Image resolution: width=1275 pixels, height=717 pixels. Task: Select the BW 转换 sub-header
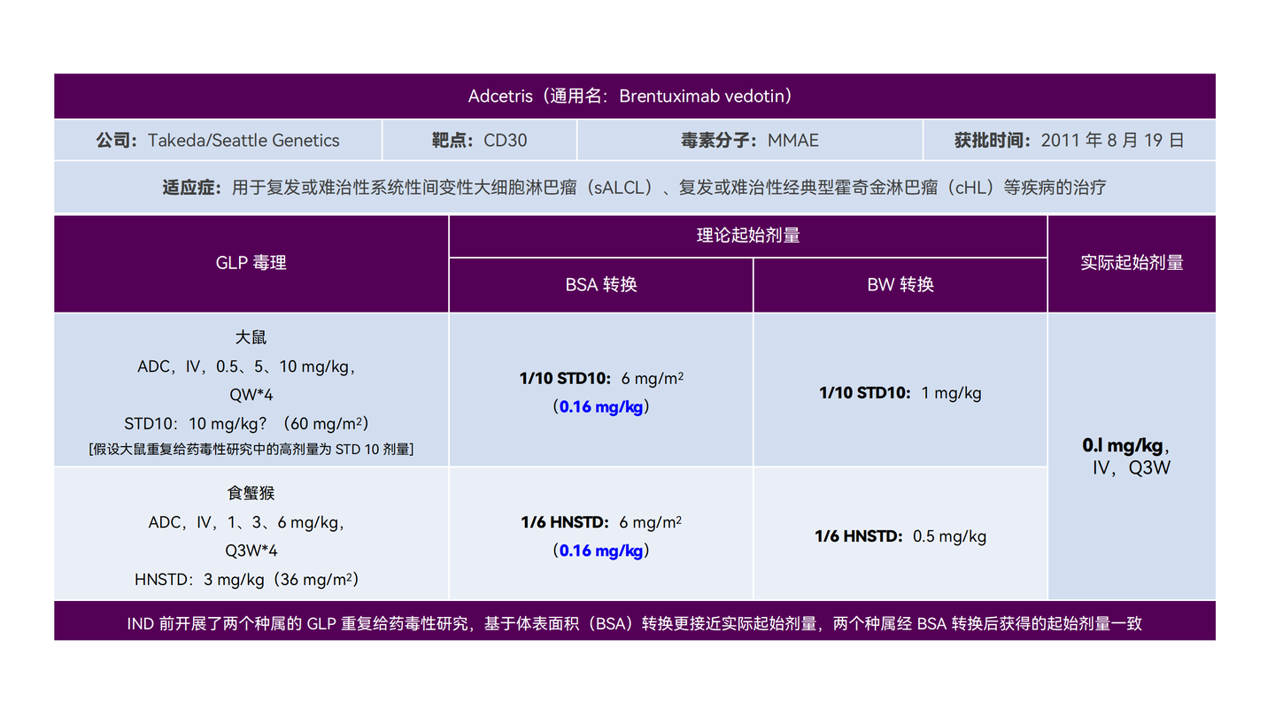[x=900, y=284]
